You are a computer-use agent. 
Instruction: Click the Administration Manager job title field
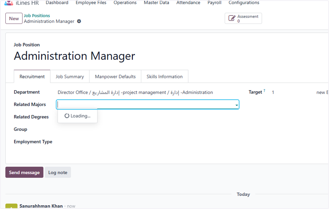(x=74, y=56)
